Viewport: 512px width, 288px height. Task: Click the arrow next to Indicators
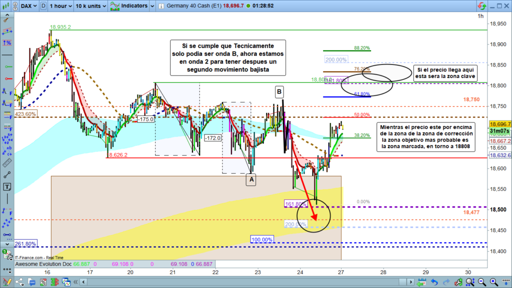(x=152, y=6)
